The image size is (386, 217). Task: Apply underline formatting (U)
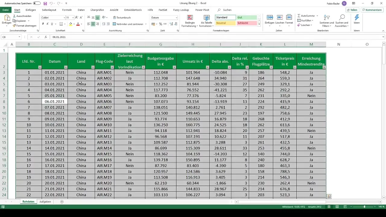click(52, 24)
